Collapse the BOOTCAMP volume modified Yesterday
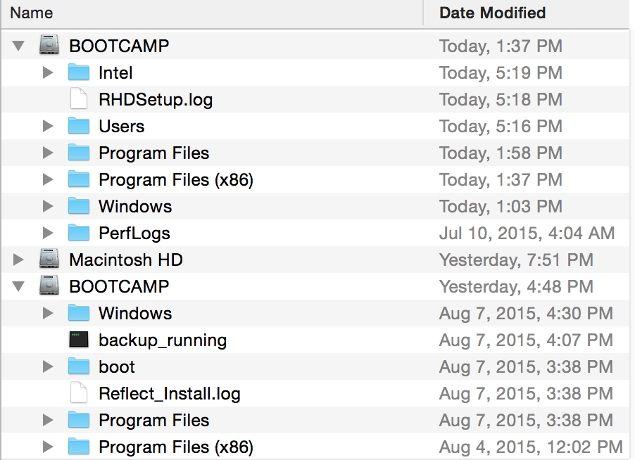This screenshot has height=460, width=635. pyautogui.click(x=19, y=286)
